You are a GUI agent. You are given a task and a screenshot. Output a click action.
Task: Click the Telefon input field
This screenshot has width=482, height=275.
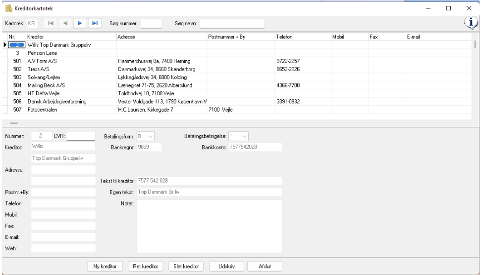click(63, 203)
